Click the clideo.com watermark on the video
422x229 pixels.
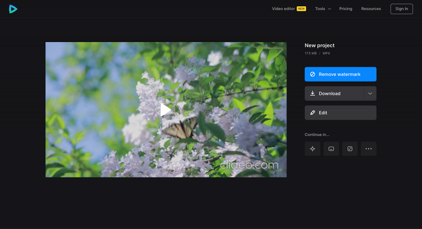pyautogui.click(x=249, y=165)
